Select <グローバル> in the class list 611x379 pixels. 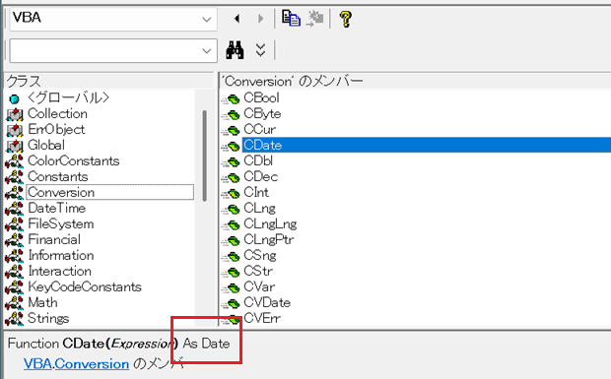[x=69, y=97]
